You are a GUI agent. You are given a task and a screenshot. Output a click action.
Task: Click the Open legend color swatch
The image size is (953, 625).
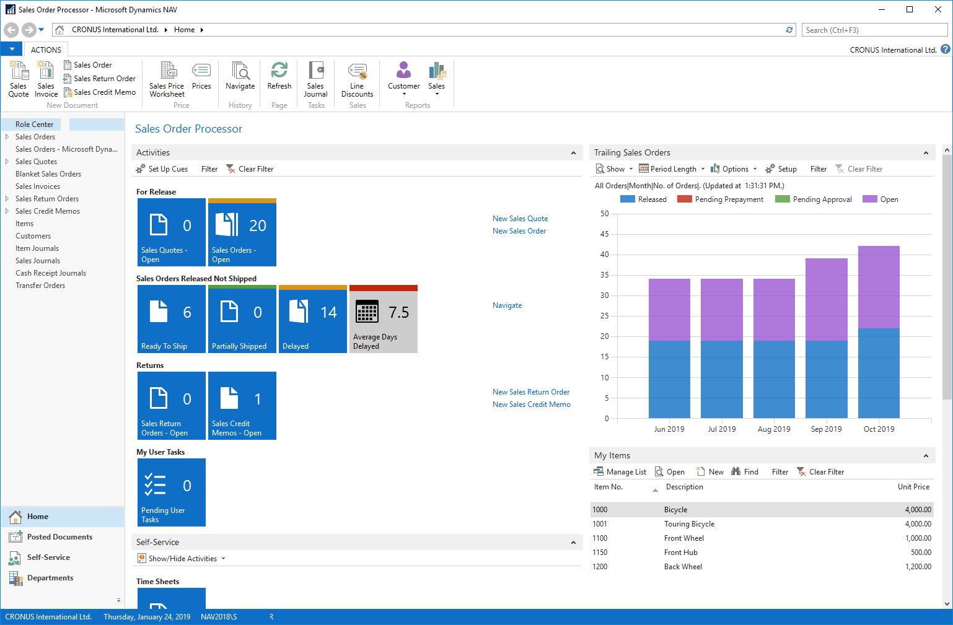pyautogui.click(x=870, y=199)
